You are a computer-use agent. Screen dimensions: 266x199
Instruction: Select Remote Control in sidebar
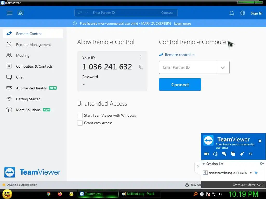pos(33,34)
